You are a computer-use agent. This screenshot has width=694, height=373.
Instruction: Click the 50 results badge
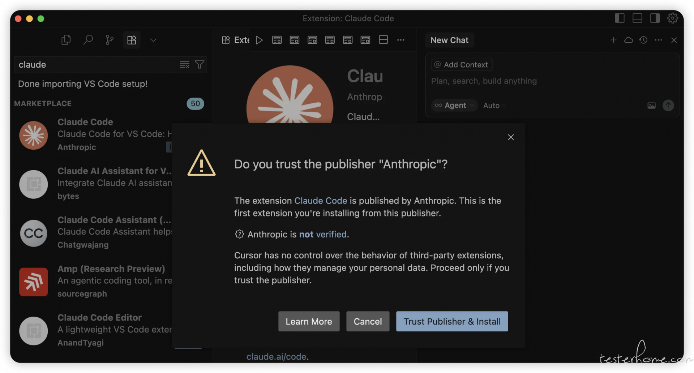pos(195,104)
